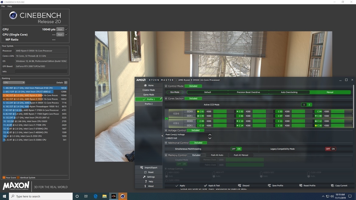Select Profile 2
Viewport: 356px width, 200px height.
click(x=149, y=104)
